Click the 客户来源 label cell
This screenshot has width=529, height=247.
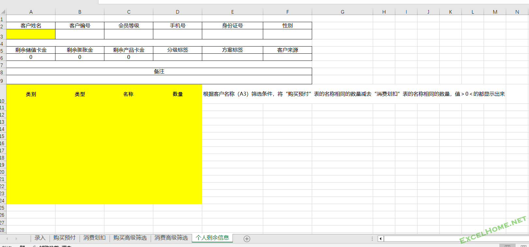pyautogui.click(x=288, y=50)
